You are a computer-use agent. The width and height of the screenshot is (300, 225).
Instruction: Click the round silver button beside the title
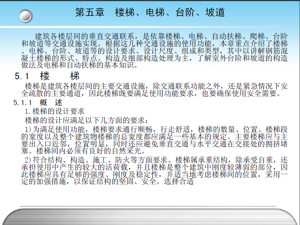coord(26,16)
